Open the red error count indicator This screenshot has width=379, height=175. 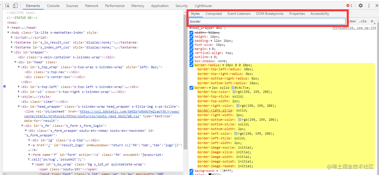pyautogui.click(x=349, y=6)
